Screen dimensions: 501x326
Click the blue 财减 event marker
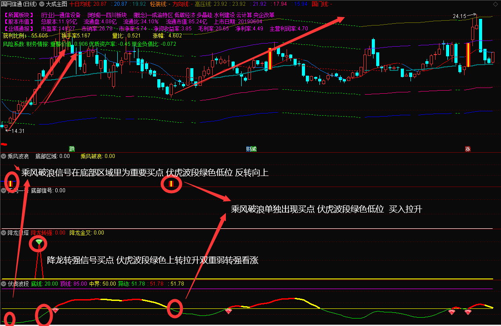click(x=251, y=149)
